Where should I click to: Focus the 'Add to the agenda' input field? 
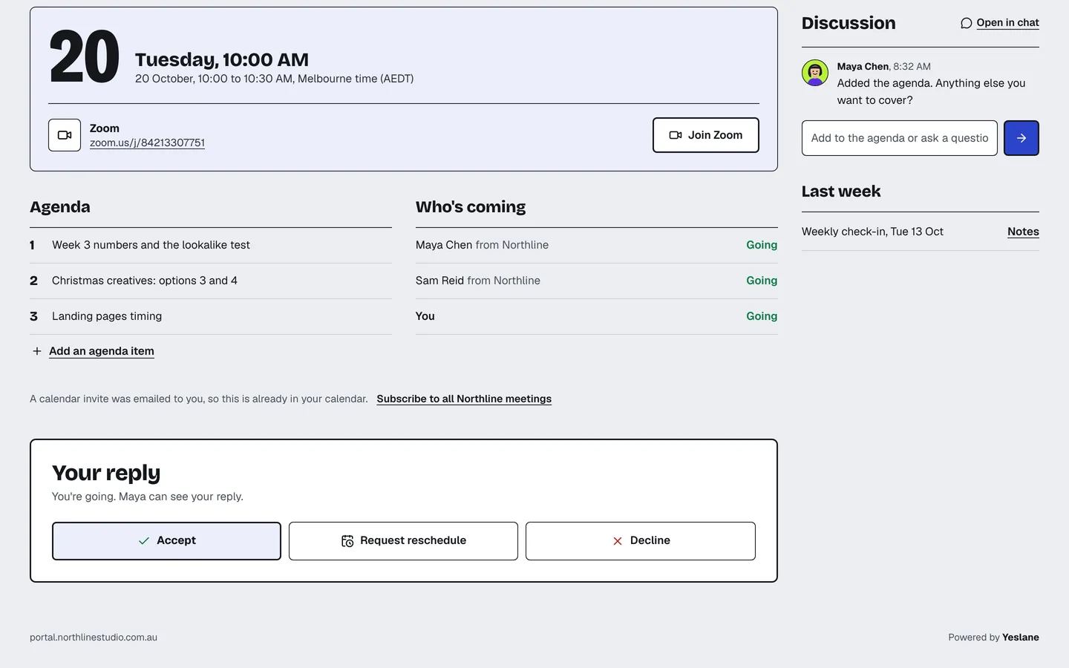point(900,138)
